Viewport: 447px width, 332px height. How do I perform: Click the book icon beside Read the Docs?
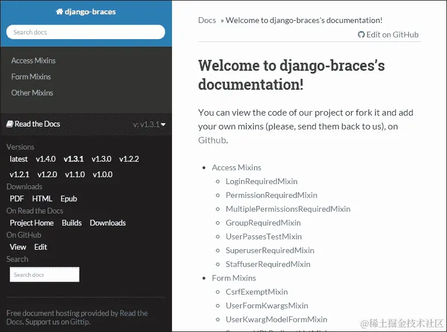pyautogui.click(x=10, y=124)
